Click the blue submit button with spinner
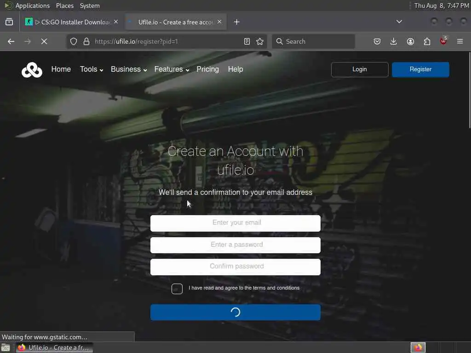This screenshot has width=471, height=353. [x=235, y=312]
